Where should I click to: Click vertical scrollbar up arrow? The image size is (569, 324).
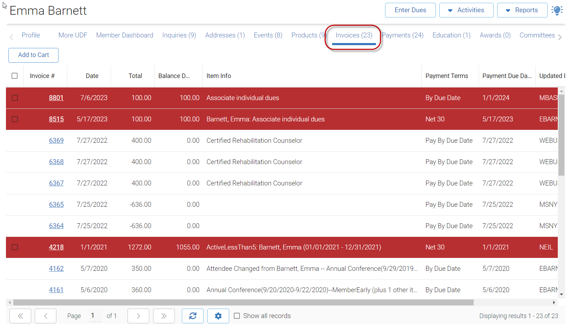click(562, 91)
